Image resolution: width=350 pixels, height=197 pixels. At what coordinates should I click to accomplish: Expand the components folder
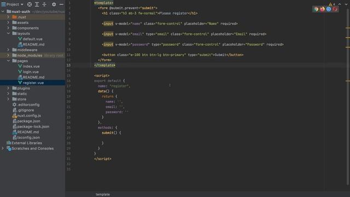[x=8, y=28]
